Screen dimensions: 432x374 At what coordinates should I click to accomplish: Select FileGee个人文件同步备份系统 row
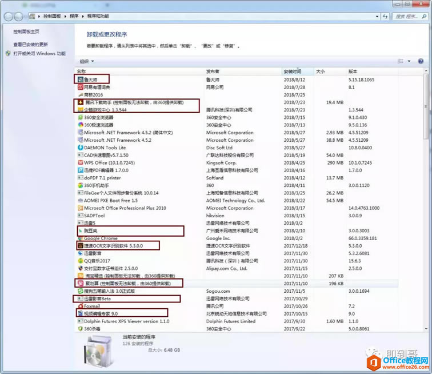click(x=237, y=193)
